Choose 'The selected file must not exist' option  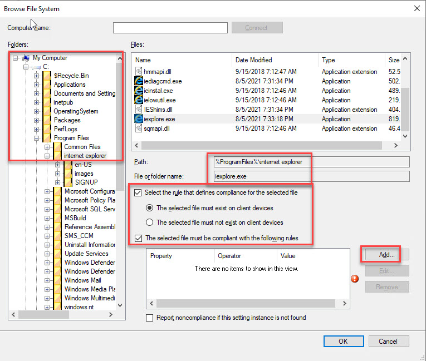(149, 222)
